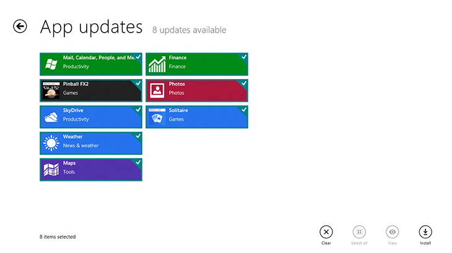Click the "Tools" category text
The width and height of the screenshot is (452, 253).
coord(69,172)
